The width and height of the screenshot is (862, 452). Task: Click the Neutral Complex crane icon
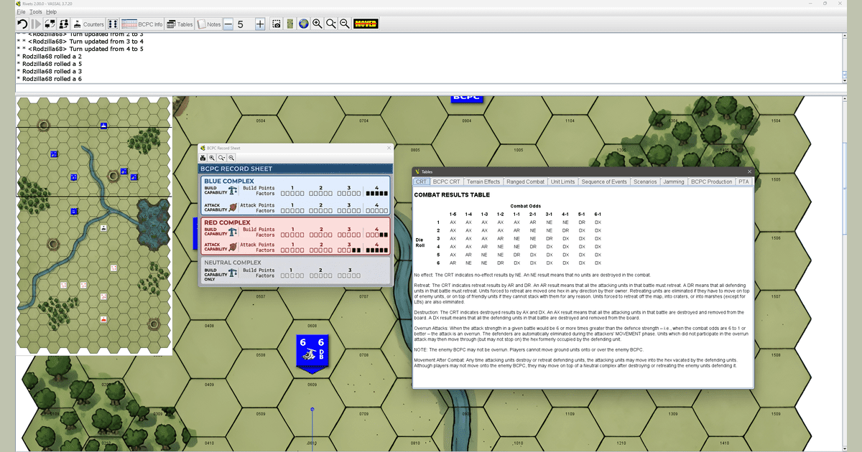click(233, 273)
